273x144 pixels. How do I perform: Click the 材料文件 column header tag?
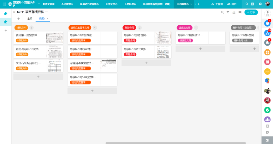[x=21, y=28]
